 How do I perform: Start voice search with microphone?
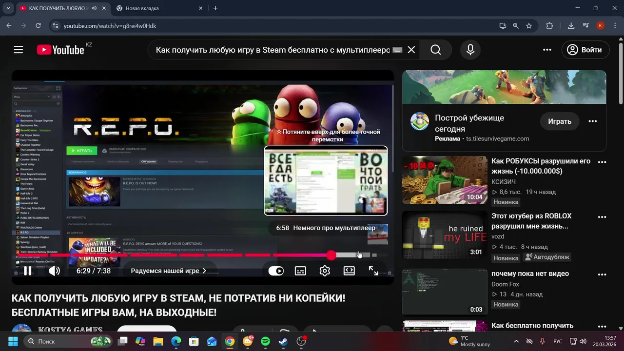click(470, 50)
